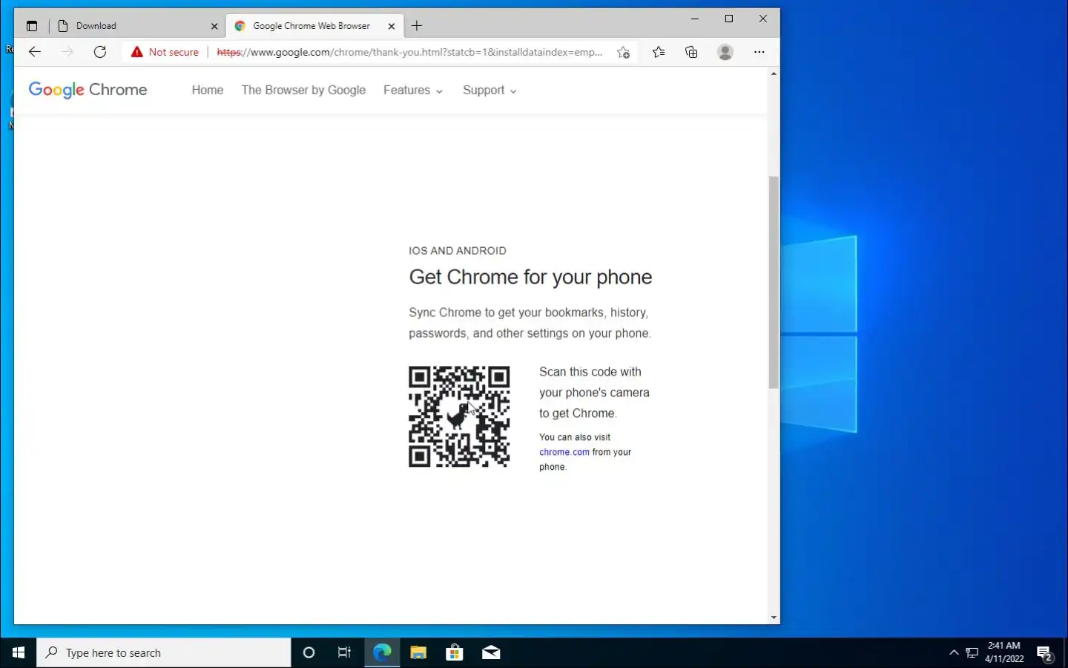The width and height of the screenshot is (1068, 668).
Task: Open Task View on the taskbar
Action: point(344,652)
